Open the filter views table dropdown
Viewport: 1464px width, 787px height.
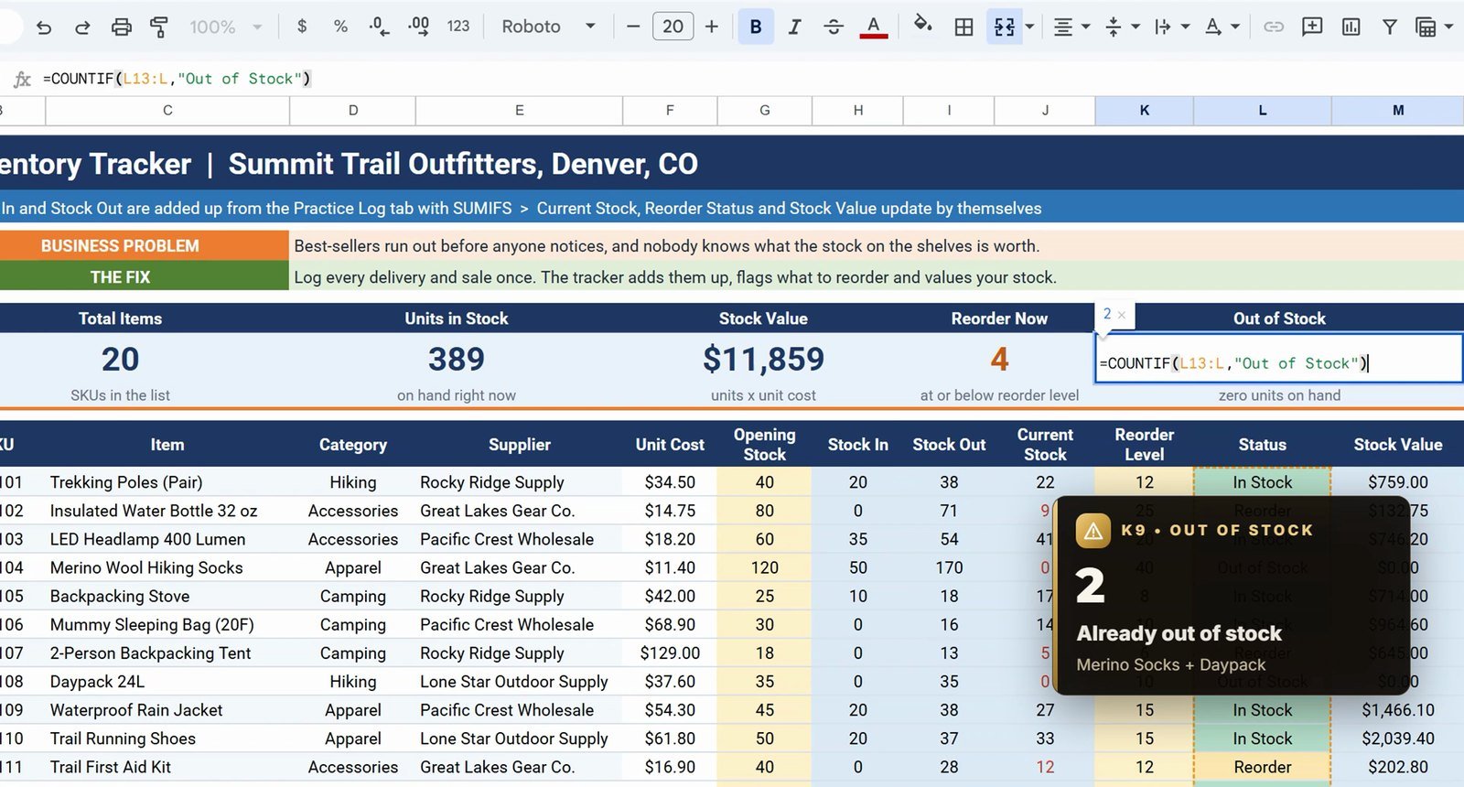(x=1433, y=27)
